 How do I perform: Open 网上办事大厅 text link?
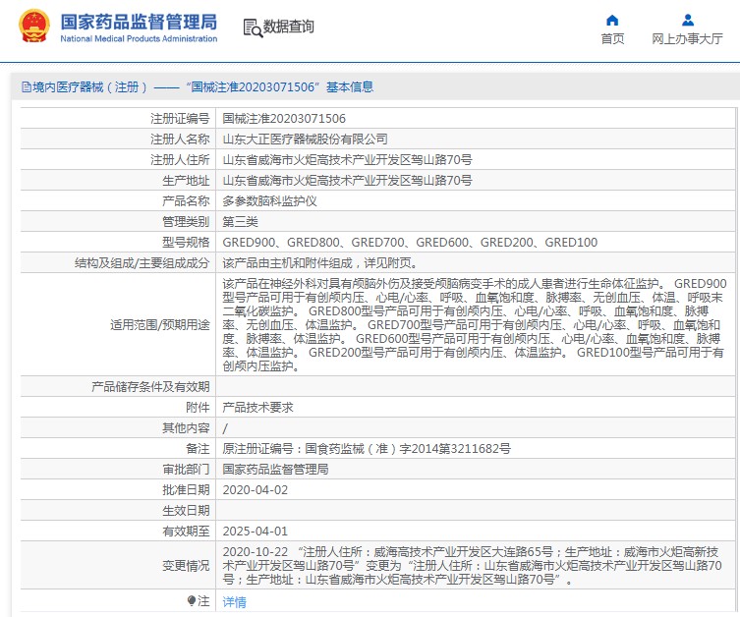[x=687, y=38]
